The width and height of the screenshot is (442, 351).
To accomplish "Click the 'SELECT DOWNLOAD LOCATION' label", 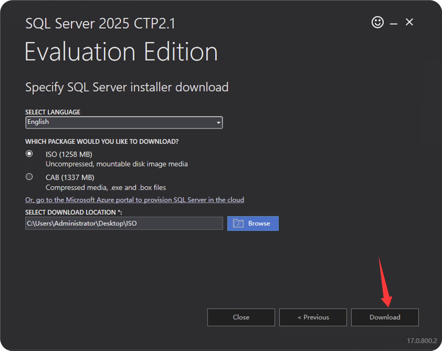I will [x=73, y=212].
